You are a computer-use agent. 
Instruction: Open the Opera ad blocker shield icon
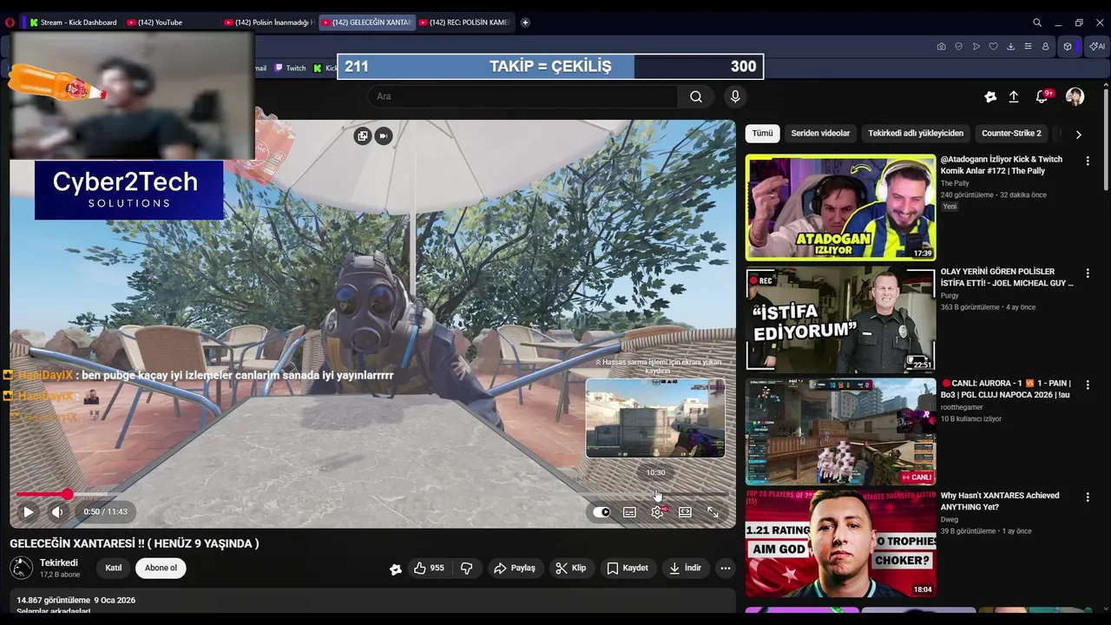pos(958,47)
